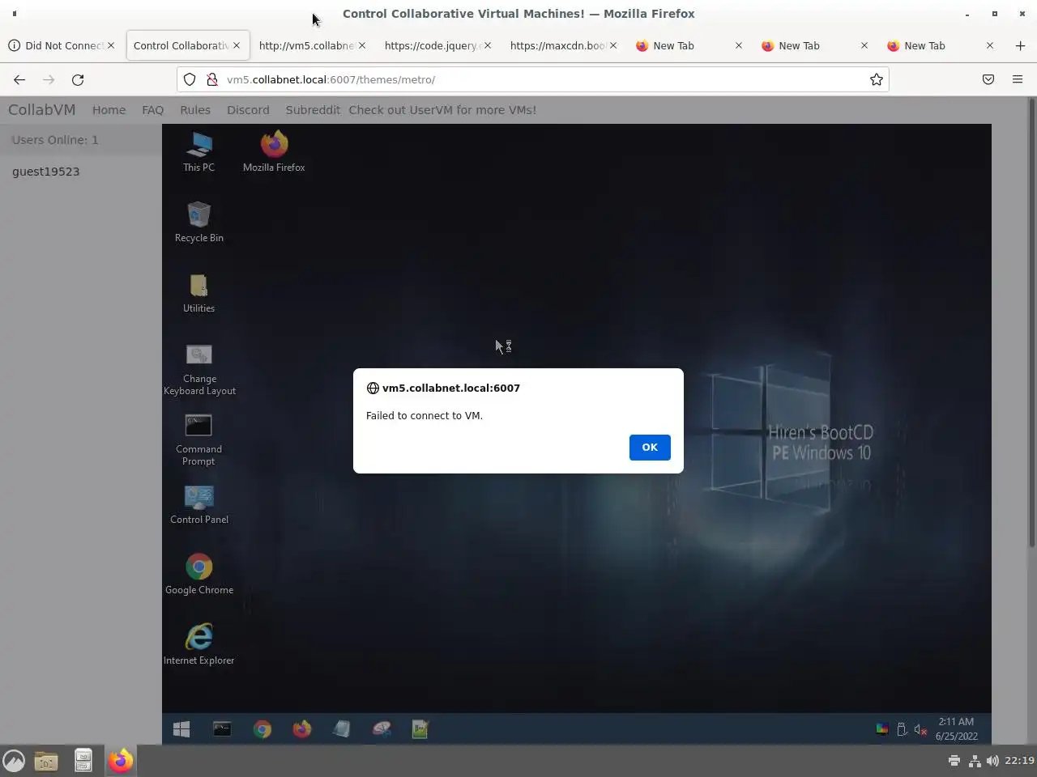Click the page vertical scrollbar
1037x777 pixels.
tap(1031, 324)
